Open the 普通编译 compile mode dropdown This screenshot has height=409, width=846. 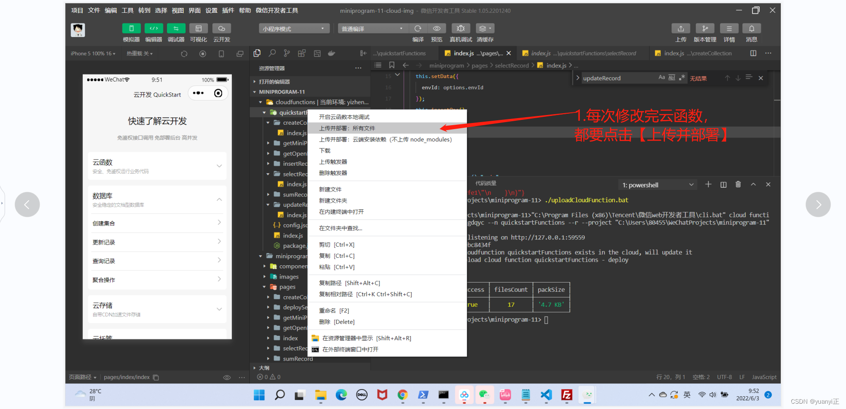[x=373, y=29]
